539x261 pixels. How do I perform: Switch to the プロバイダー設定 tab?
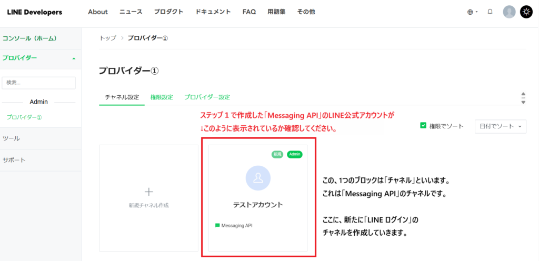point(207,97)
